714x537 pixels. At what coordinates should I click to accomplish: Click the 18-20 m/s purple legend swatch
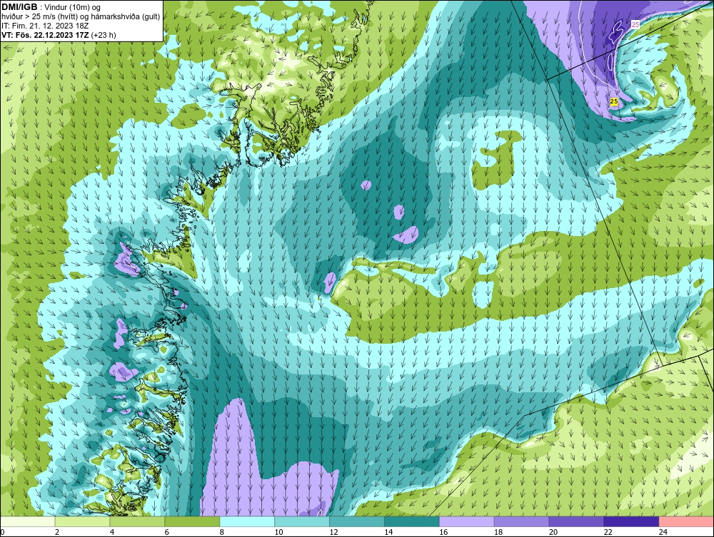point(521,521)
